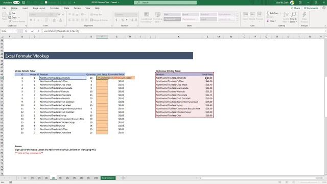Expand the Copy dropdown arrow
327x184 pixels.
pos(19,17)
